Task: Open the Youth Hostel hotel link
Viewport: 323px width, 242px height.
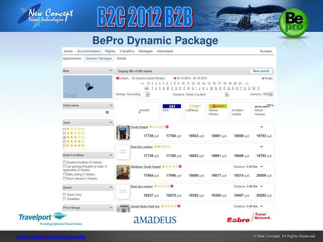Action: pyautogui.click(x=139, y=127)
